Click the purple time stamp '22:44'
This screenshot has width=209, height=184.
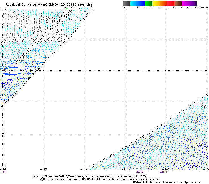(x=164, y=172)
